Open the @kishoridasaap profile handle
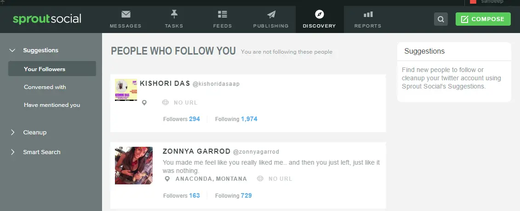Image resolution: width=520 pixels, height=211 pixels. point(216,84)
